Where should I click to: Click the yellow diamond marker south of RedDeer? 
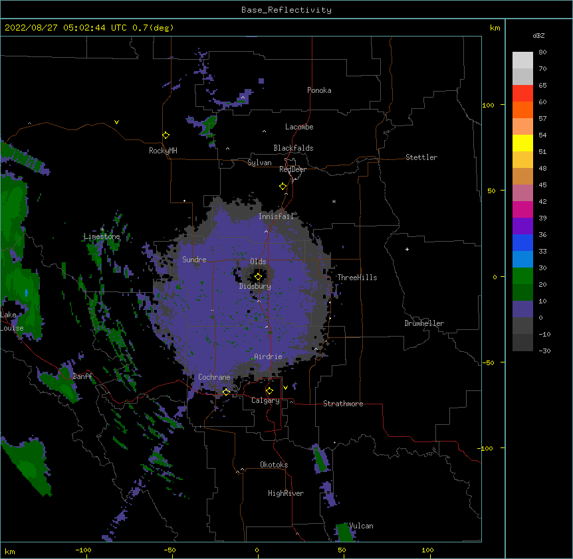tap(283, 187)
